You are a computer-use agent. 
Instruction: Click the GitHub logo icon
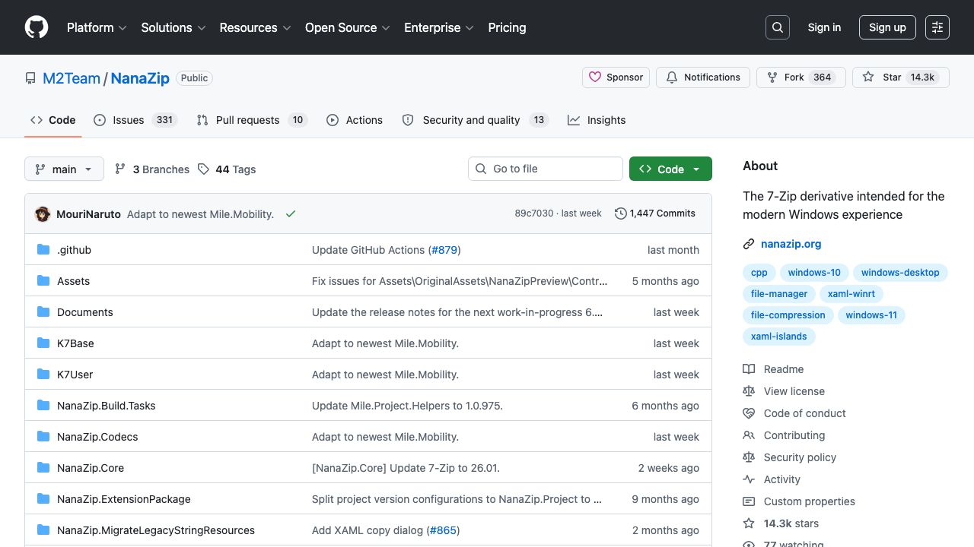click(x=37, y=27)
